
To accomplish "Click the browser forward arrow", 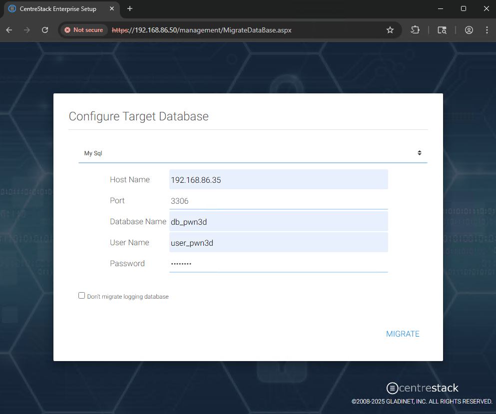I will pyautogui.click(x=27, y=30).
